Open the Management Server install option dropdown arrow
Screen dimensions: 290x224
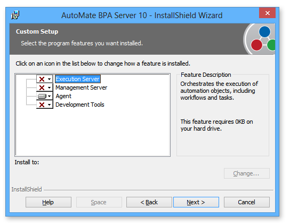coord(49,87)
